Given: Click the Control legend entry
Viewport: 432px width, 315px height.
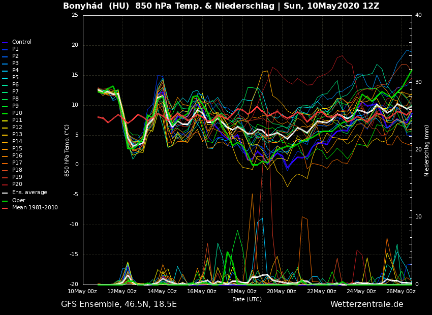Looking at the screenshot, I should [x=21, y=42].
